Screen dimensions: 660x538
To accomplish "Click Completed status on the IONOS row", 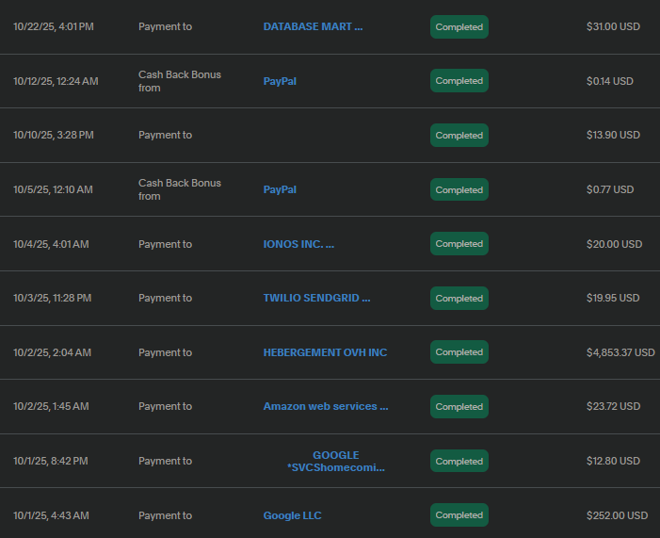I will tap(459, 244).
